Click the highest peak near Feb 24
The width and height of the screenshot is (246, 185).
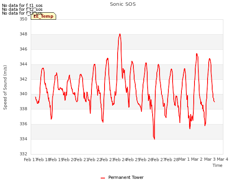120,34
